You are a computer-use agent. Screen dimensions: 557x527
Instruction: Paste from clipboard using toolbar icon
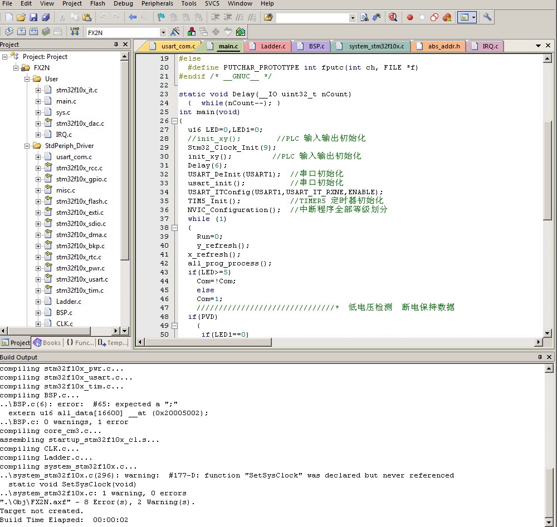87,17
